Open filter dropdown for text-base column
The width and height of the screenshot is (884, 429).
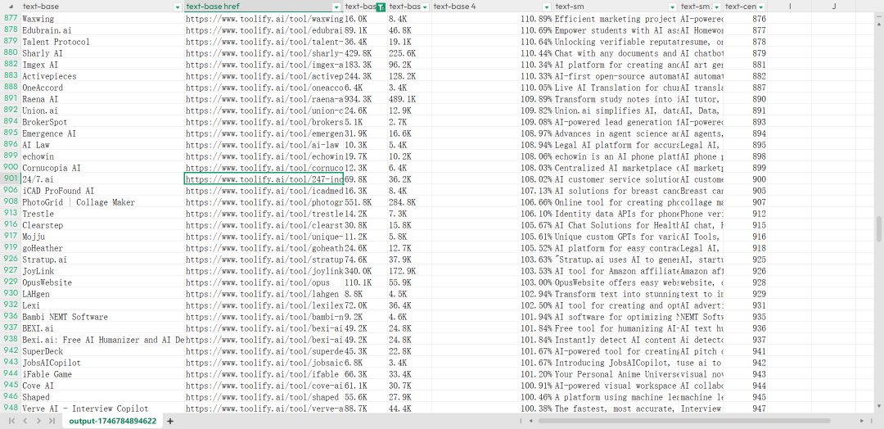(178, 7)
